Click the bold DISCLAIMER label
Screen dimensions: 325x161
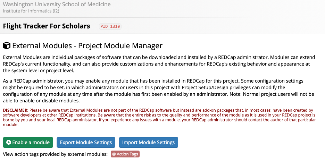[x=16, y=110]
